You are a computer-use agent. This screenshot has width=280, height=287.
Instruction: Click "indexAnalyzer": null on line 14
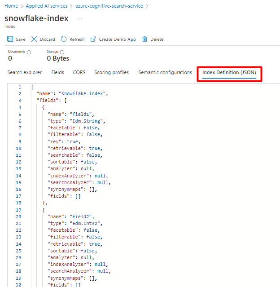tap(78, 176)
